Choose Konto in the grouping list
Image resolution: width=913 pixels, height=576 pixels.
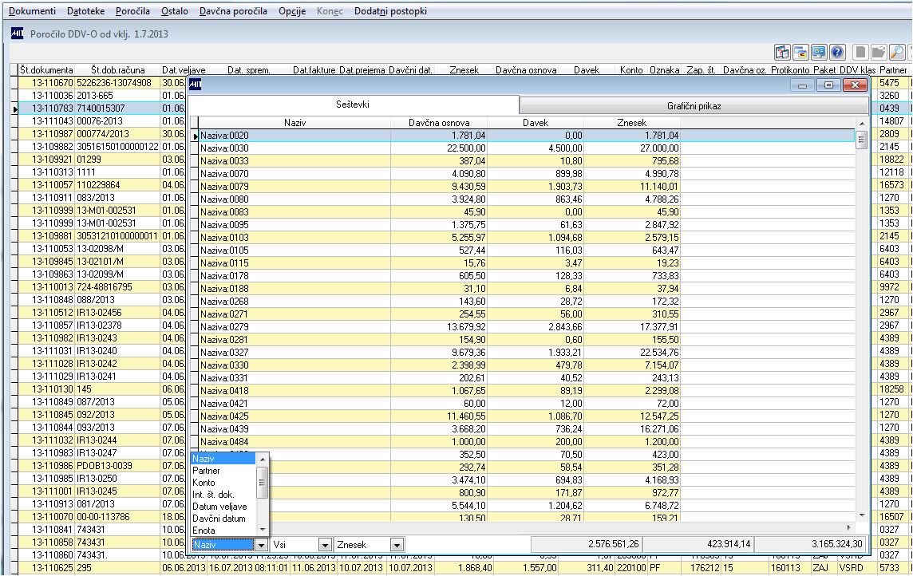point(223,483)
